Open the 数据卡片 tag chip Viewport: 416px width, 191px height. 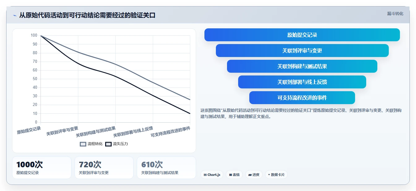click(276, 175)
